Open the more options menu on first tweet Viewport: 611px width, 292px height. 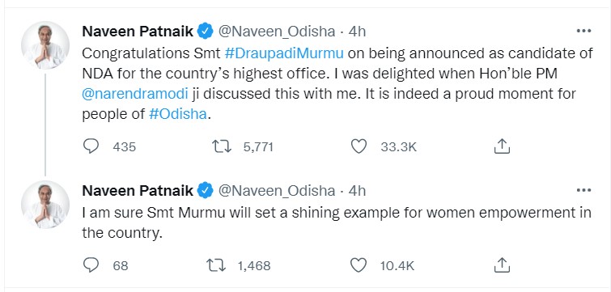pyautogui.click(x=583, y=32)
